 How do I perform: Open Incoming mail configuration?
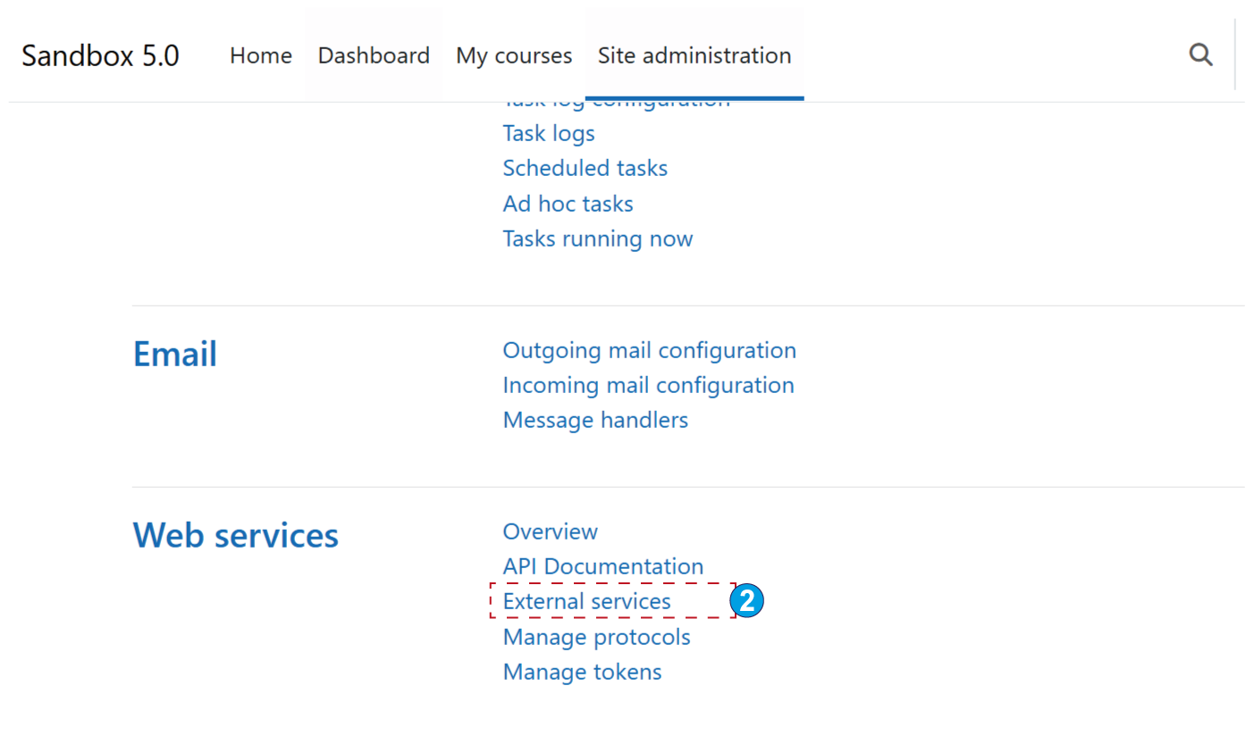[x=648, y=385]
